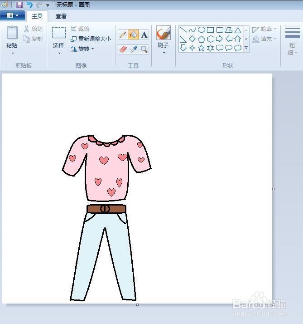Click the Undo arrow in title bar
Image resolution: width=303 pixels, height=324 pixels.
coord(30,5)
